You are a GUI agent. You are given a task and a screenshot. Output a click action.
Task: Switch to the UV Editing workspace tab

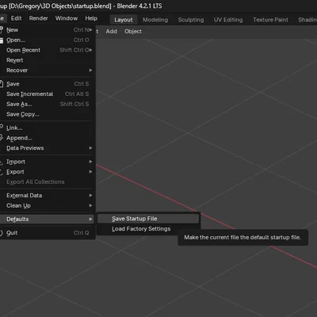[228, 20]
